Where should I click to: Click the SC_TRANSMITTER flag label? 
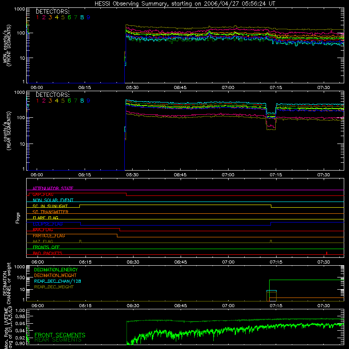(51, 212)
